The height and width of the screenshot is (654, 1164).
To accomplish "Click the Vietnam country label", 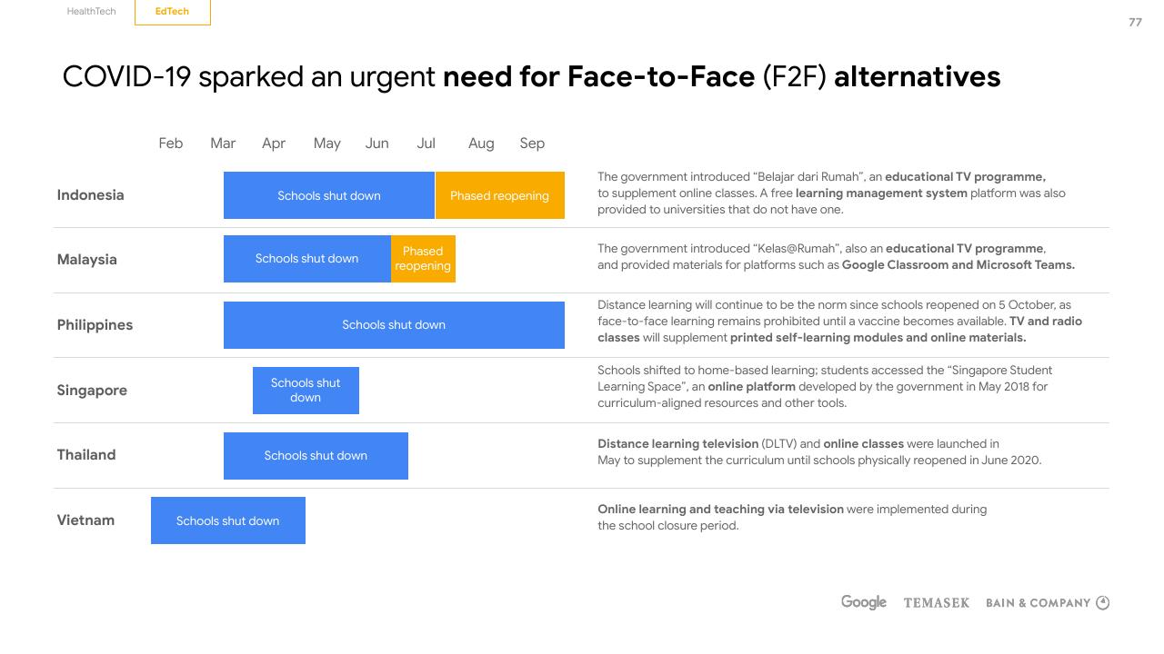I will pyautogui.click(x=85, y=520).
